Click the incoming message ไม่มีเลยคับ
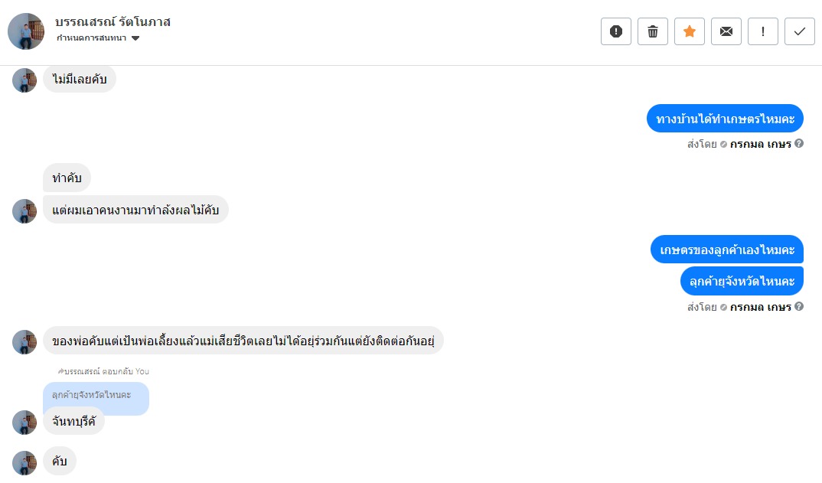822x483 pixels. 79,79
